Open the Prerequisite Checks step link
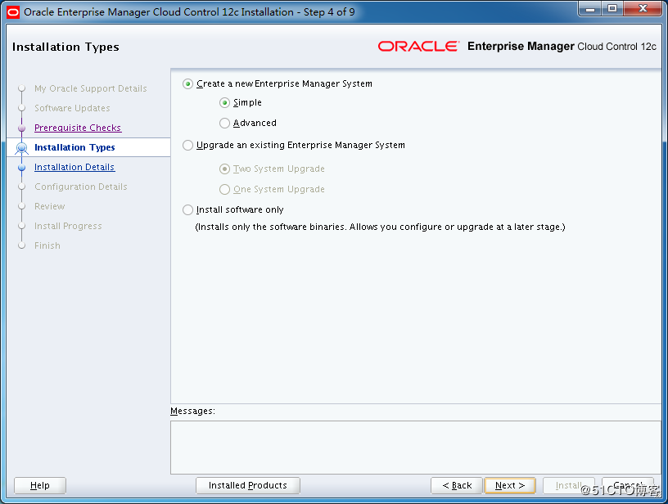The image size is (668, 504). coord(78,128)
